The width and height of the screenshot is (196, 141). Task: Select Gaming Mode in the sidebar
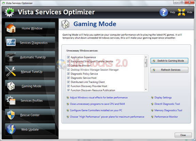click(x=30, y=86)
